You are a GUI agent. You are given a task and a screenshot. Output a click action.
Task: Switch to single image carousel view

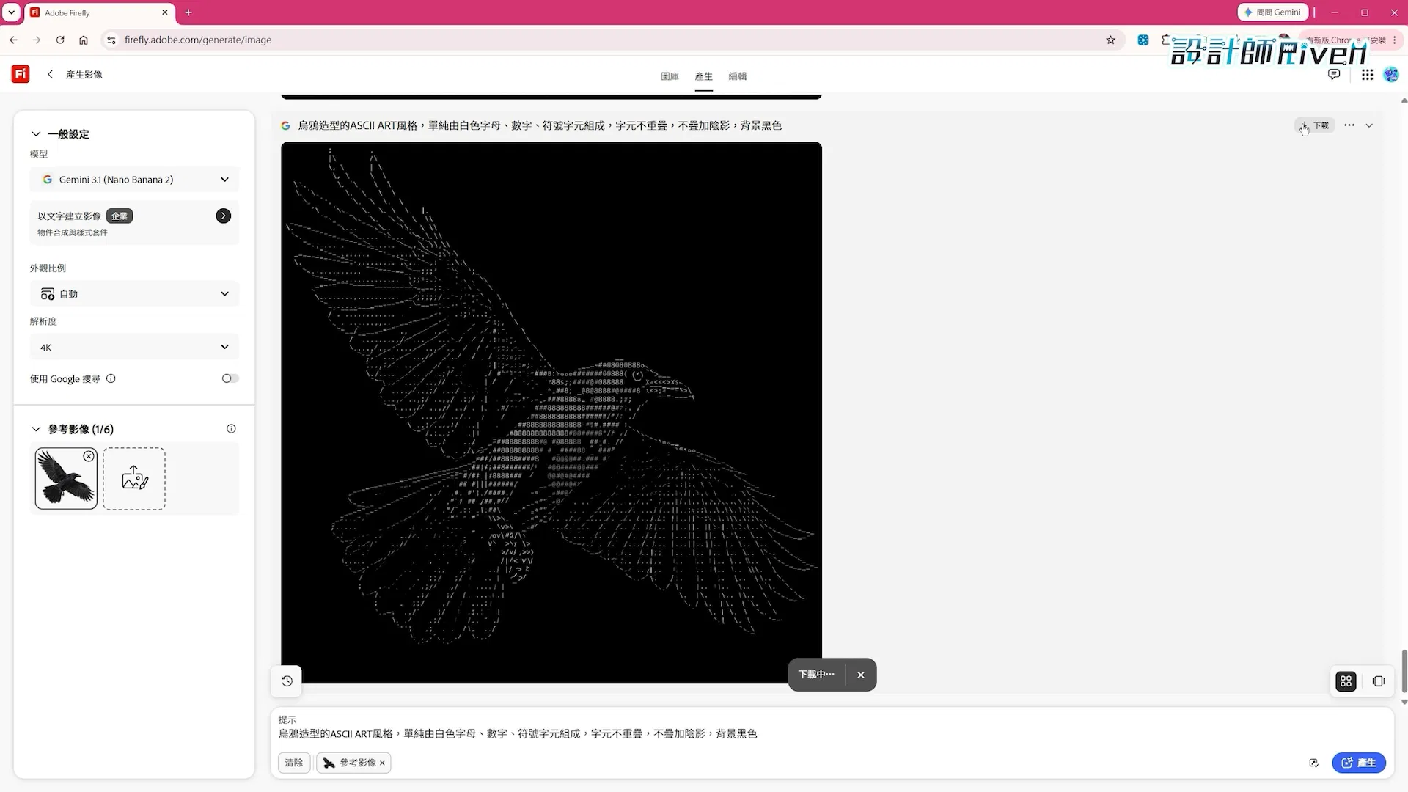1379,681
